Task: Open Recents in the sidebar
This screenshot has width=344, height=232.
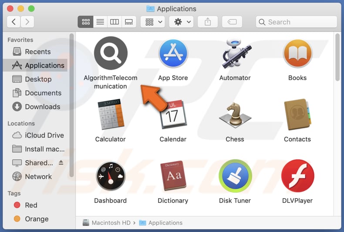Action: pos(35,51)
